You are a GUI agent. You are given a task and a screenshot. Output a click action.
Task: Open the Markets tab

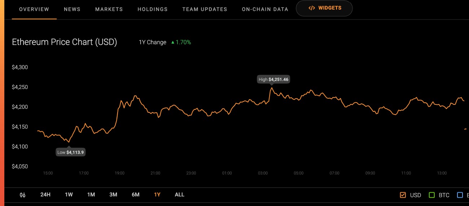109,9
